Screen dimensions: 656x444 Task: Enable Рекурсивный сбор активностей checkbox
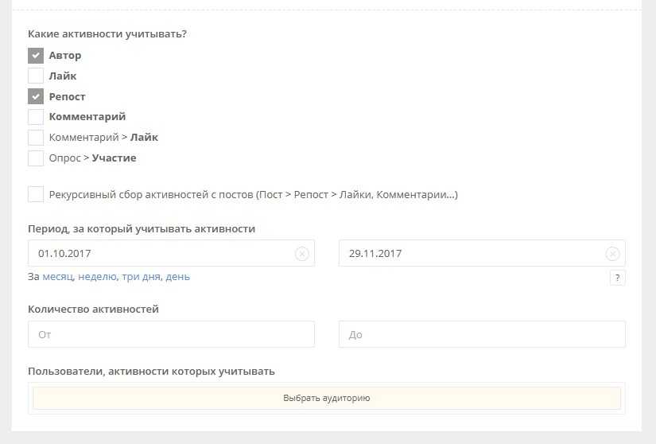36,195
